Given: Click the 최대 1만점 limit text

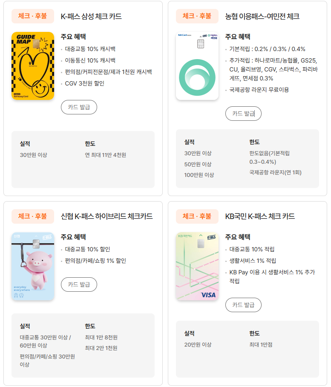Looking at the screenshot, I should [261, 344].
